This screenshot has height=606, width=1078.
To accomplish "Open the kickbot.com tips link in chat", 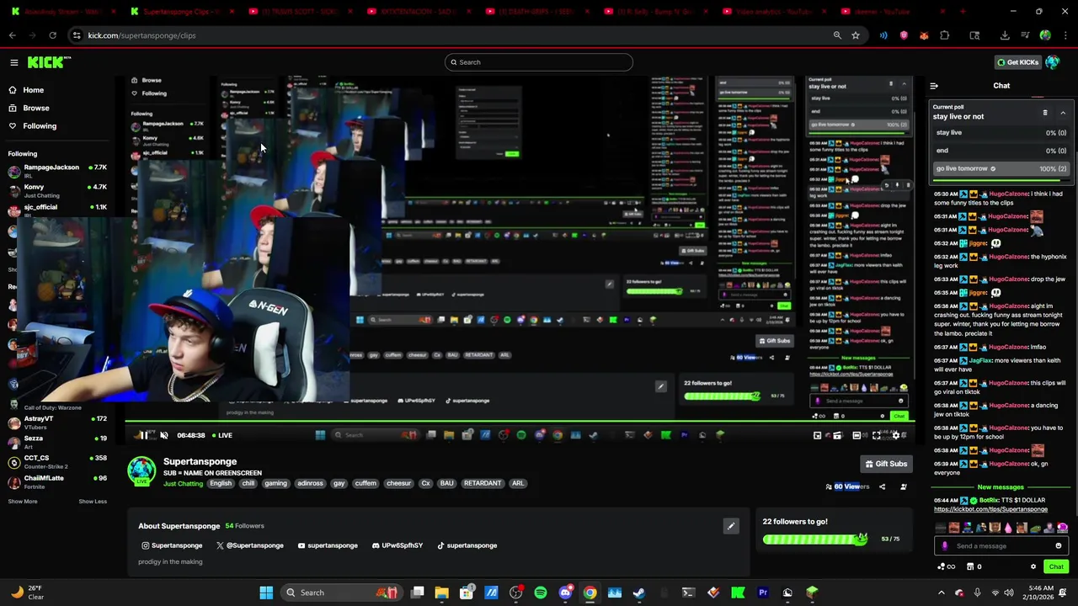I will (x=990, y=509).
